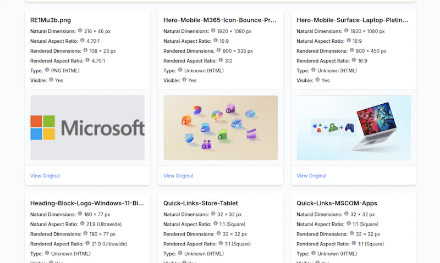Click the '3:2' rendered aspect ratio value
Viewport: 440px width, 263px height.
(228, 61)
